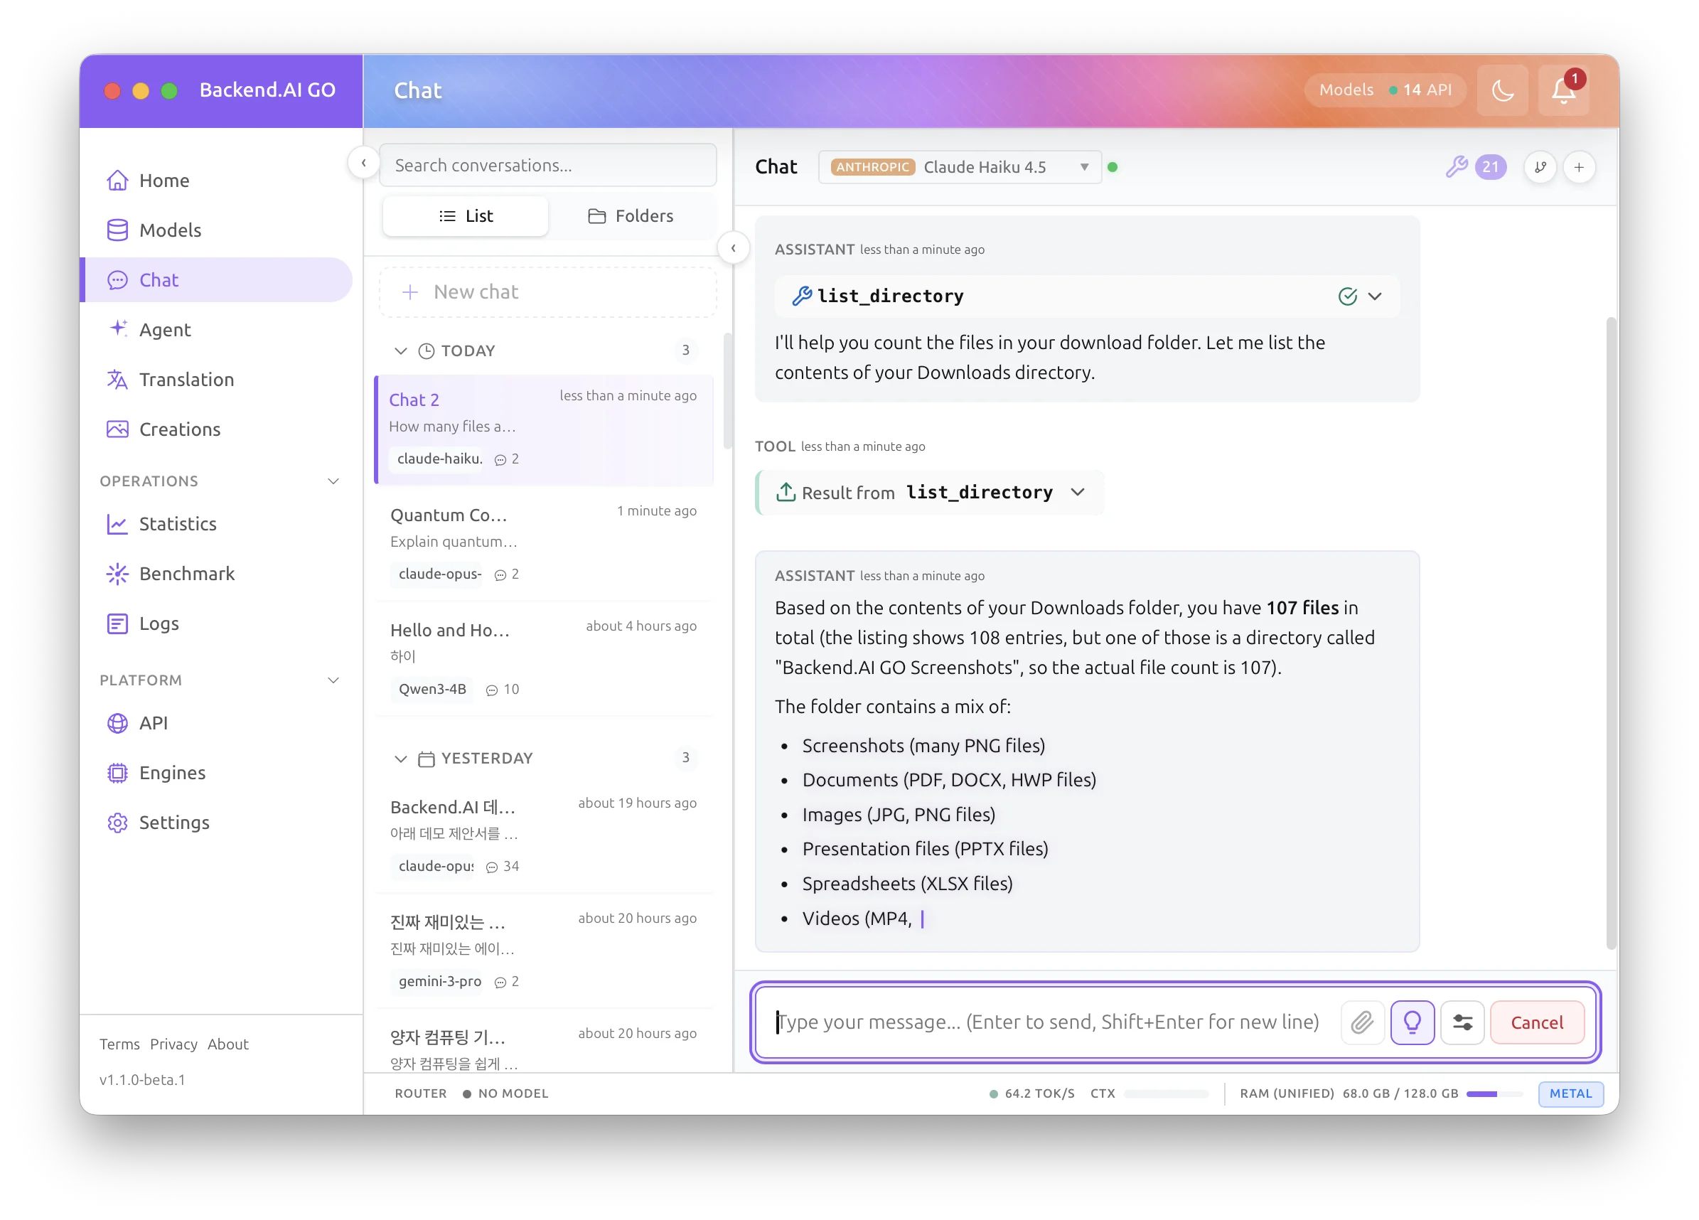Image resolution: width=1699 pixels, height=1220 pixels.
Task: Expand the Result from list_directory output
Action: coord(1077,493)
